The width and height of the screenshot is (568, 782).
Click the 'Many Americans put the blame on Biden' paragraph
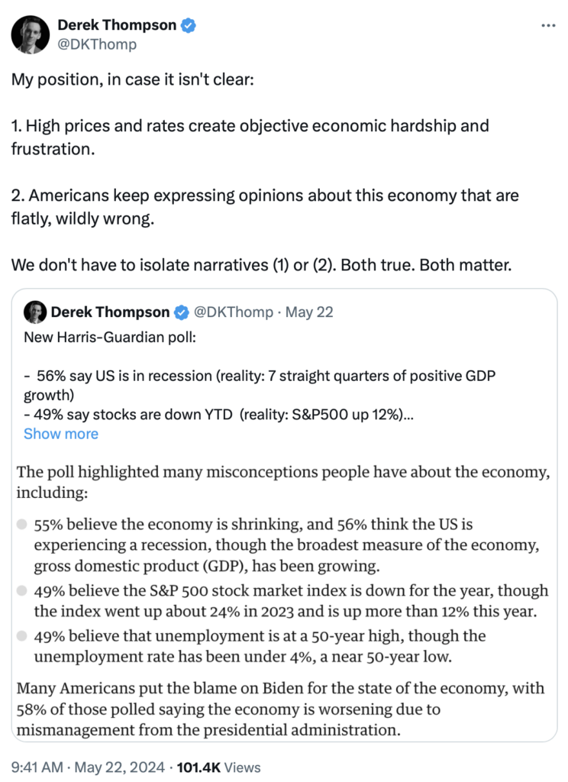point(281,709)
